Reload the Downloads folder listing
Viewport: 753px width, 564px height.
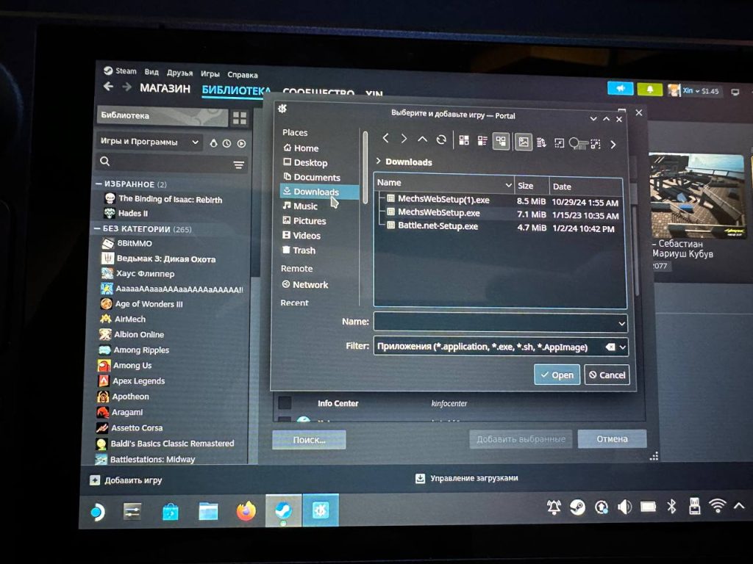coord(441,140)
